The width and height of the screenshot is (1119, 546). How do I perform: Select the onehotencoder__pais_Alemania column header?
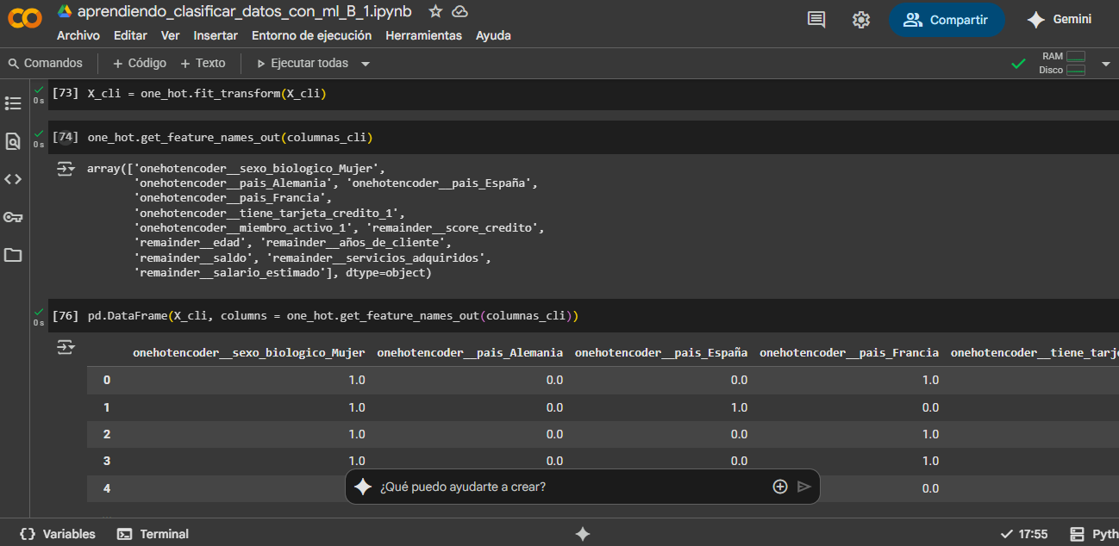click(x=470, y=352)
